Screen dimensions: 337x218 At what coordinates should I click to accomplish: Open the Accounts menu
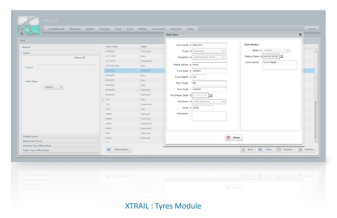[x=158, y=29]
